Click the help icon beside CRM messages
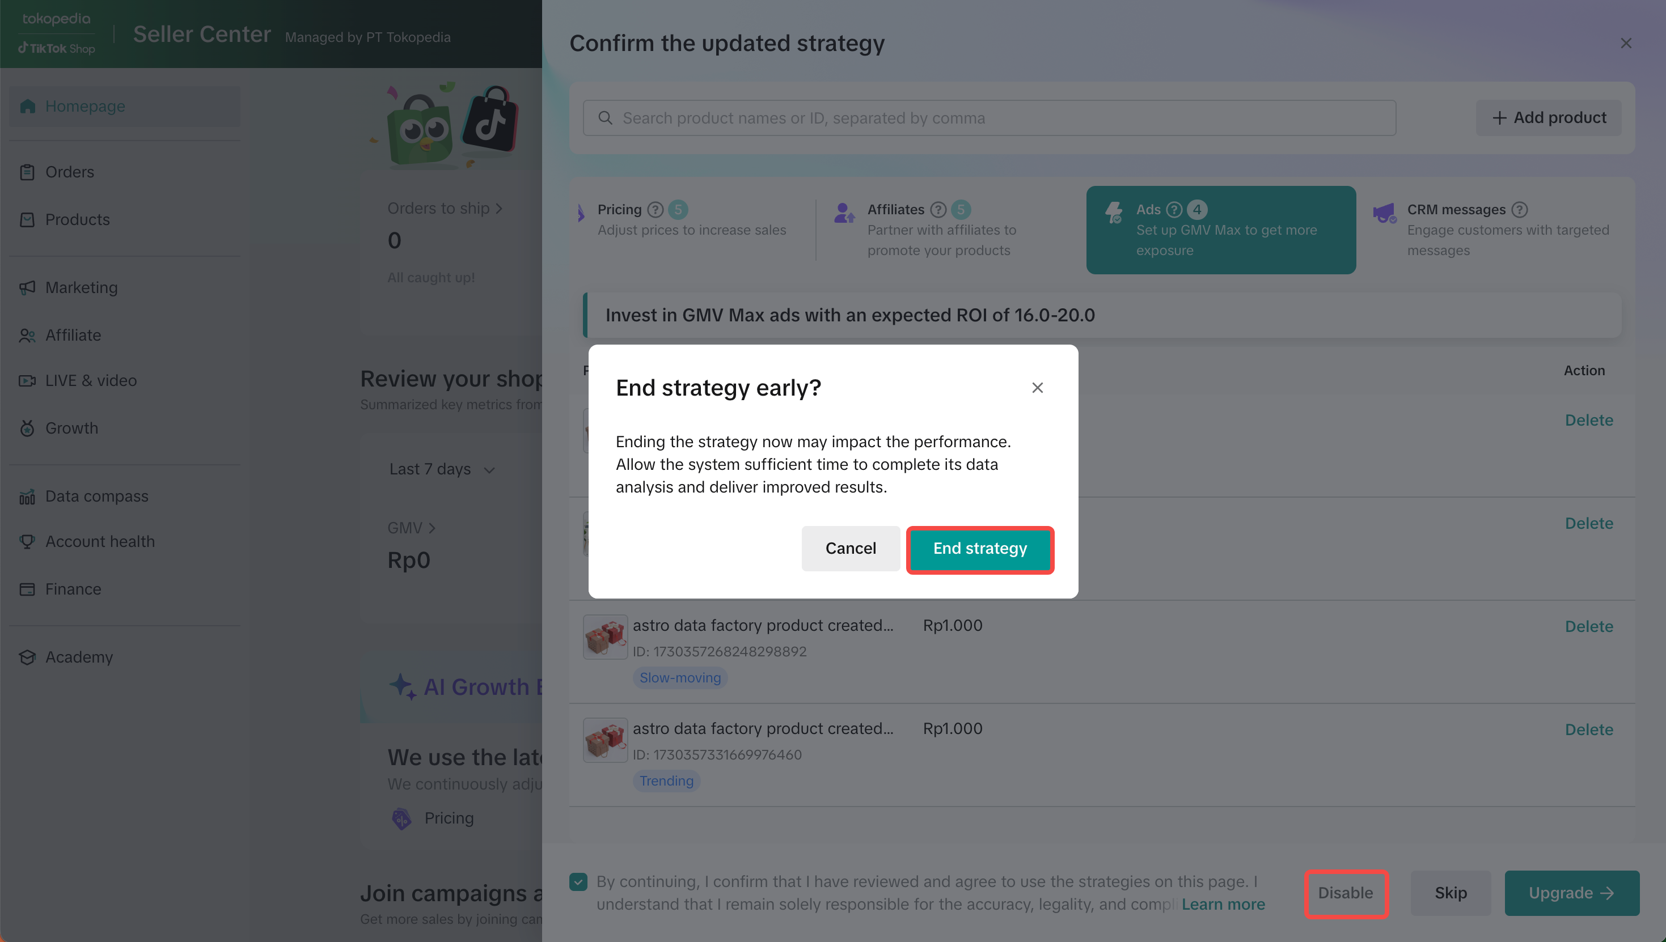 [x=1520, y=210]
